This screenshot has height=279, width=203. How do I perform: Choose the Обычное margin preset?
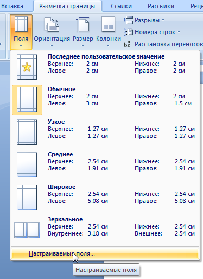pos(27,100)
